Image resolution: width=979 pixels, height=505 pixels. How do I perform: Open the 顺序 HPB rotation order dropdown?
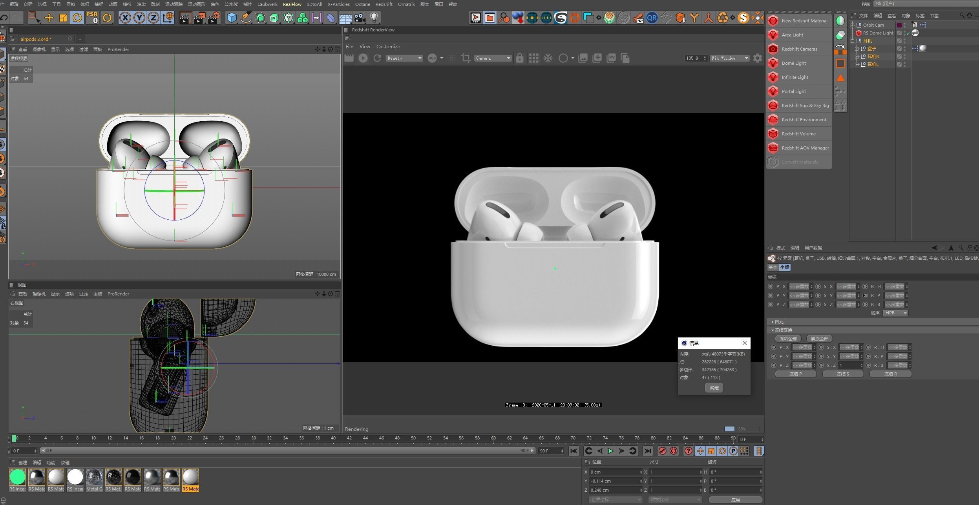click(895, 313)
